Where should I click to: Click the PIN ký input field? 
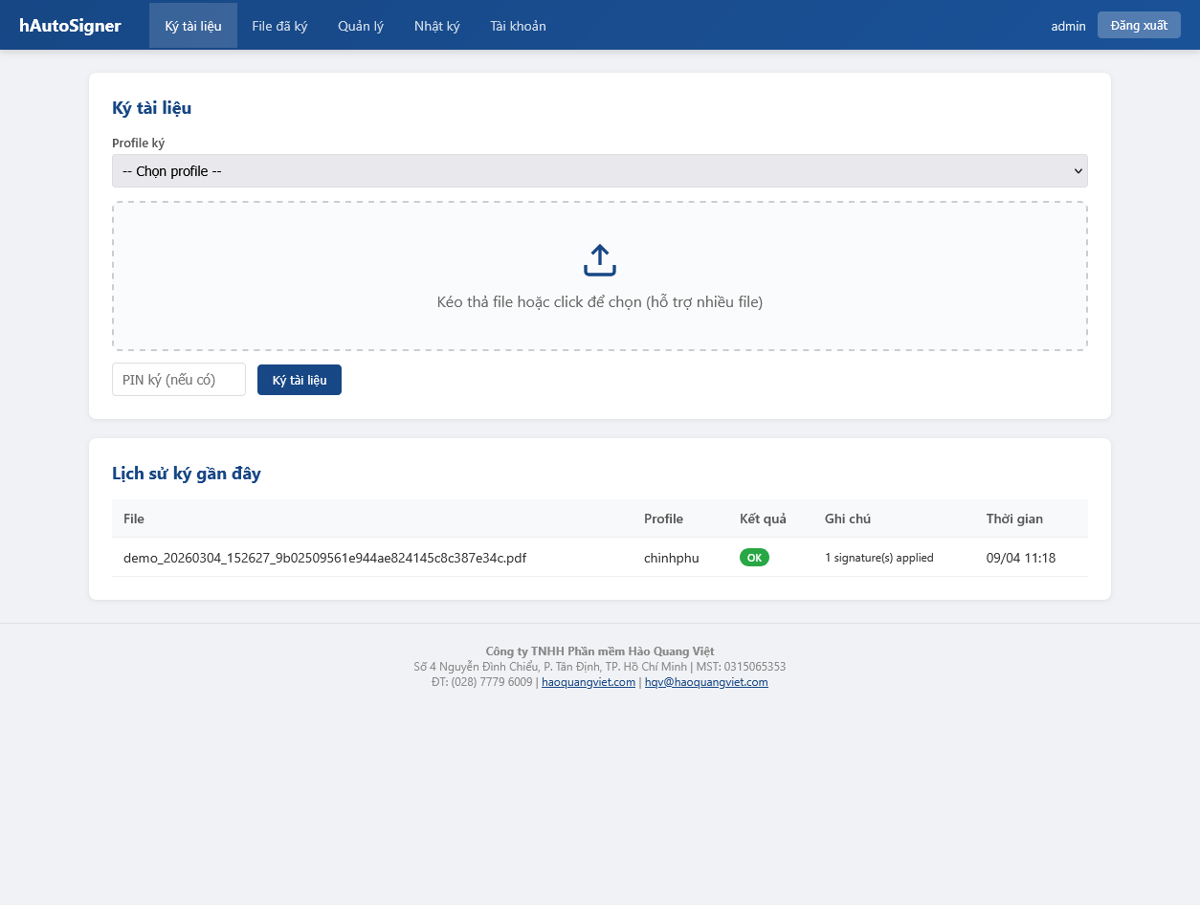179,380
